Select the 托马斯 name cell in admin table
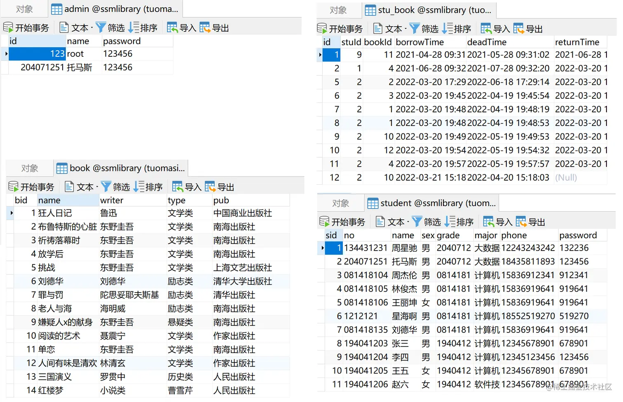The height and width of the screenshot is (402, 623). 84,67
